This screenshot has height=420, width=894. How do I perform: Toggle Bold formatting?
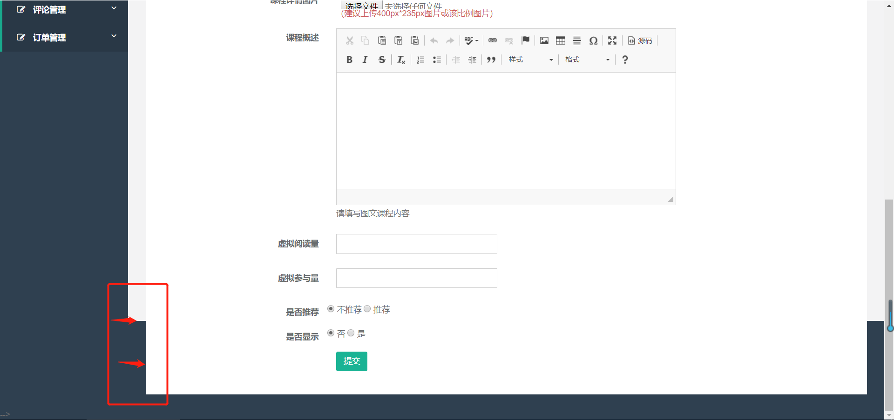[x=350, y=60]
